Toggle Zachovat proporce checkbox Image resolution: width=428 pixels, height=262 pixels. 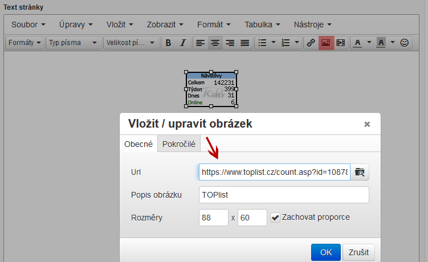point(275,218)
